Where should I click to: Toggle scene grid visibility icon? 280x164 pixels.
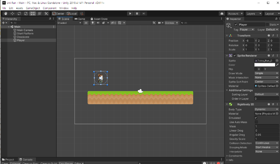pyautogui.click(x=119, y=23)
